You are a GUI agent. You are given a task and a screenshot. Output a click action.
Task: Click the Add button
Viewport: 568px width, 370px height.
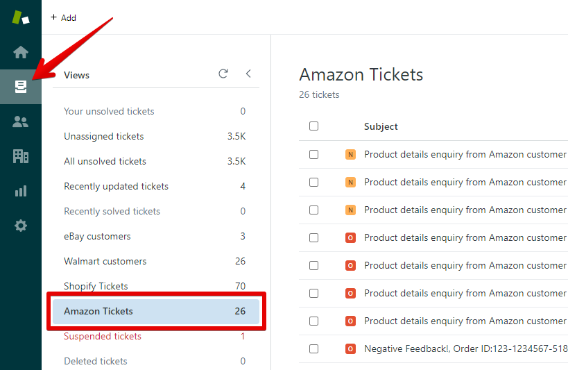pyautogui.click(x=63, y=17)
